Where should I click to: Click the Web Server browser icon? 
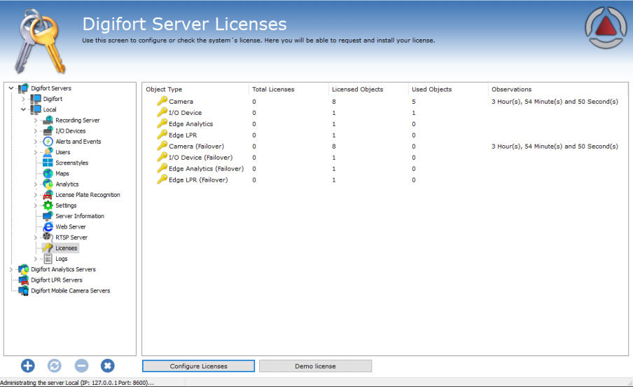[x=48, y=226]
